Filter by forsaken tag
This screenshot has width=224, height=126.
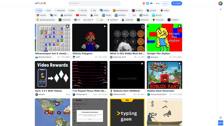137,10
